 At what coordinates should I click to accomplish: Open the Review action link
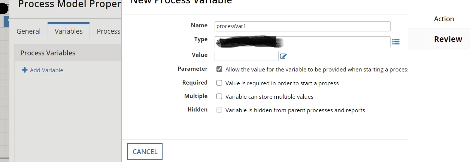[x=448, y=39]
